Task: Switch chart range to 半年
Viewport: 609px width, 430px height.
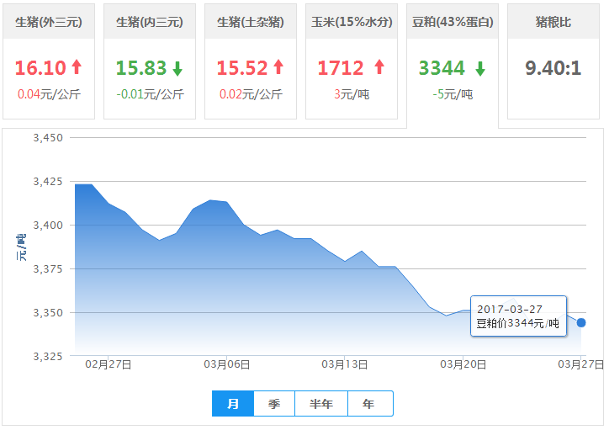Action: (x=321, y=404)
